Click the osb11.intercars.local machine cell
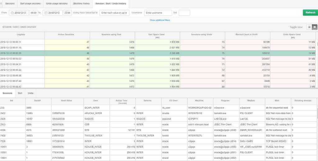 pyautogui.click(x=200, y=124)
